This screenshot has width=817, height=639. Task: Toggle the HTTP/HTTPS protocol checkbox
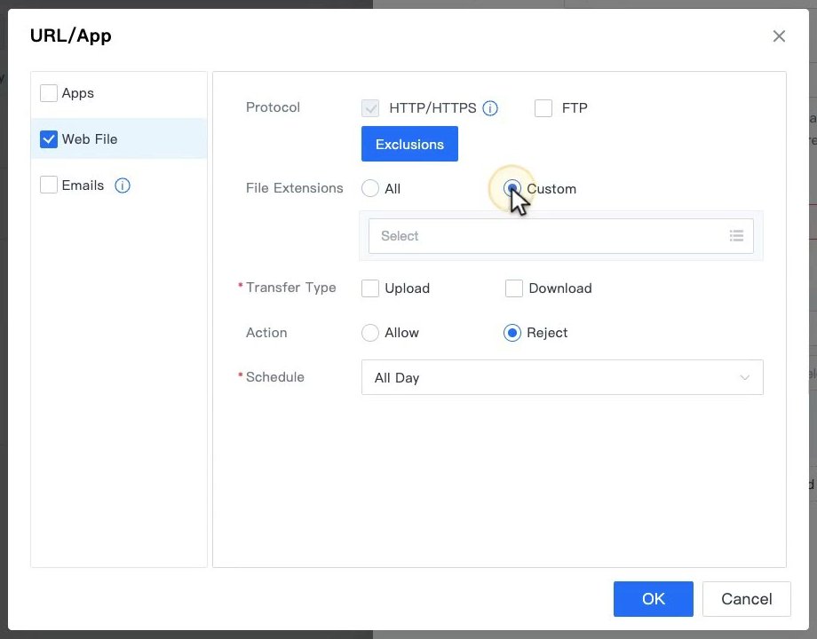click(x=370, y=107)
